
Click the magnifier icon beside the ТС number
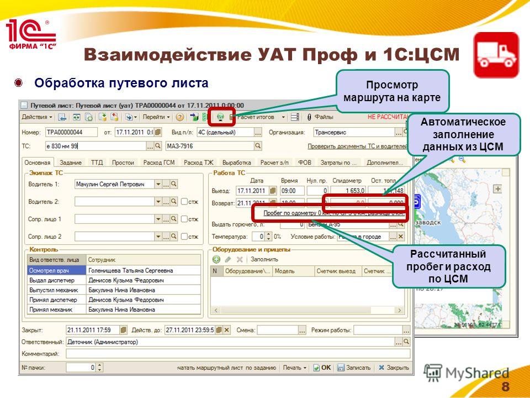click(x=157, y=146)
